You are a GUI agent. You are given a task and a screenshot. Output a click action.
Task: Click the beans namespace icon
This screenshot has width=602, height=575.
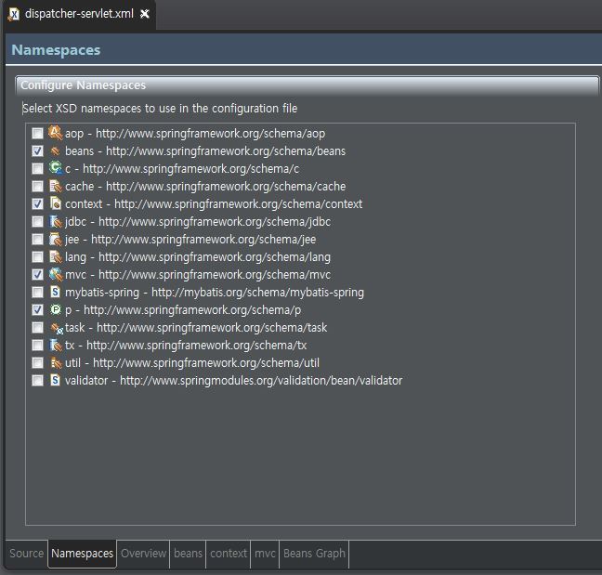56,150
